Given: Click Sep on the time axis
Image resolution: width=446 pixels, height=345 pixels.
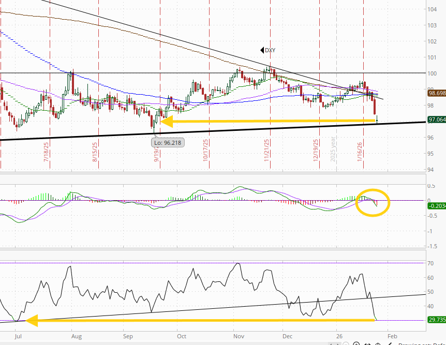Looking at the screenshot, I should pyautogui.click(x=128, y=336).
